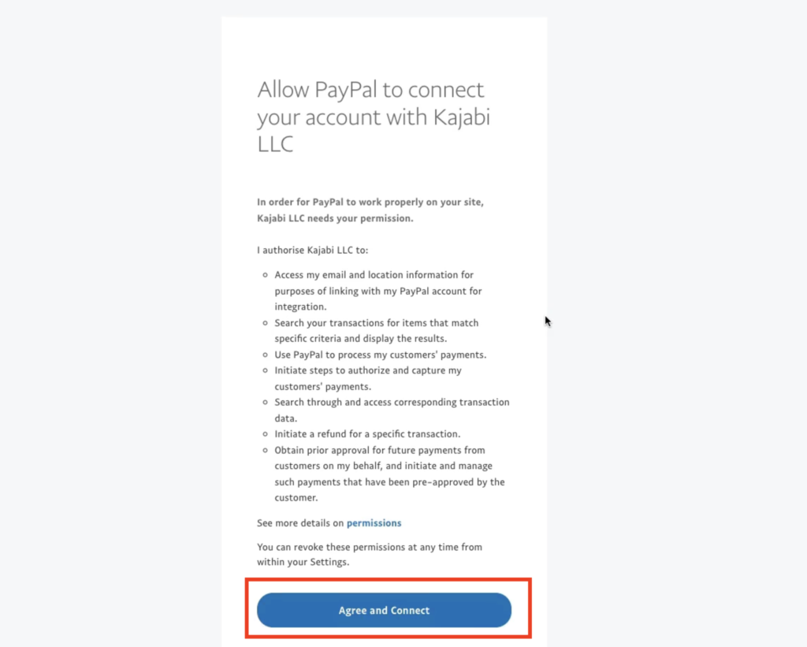Click the 'Search your transactions' list item
The image size is (807, 647).
point(376,330)
